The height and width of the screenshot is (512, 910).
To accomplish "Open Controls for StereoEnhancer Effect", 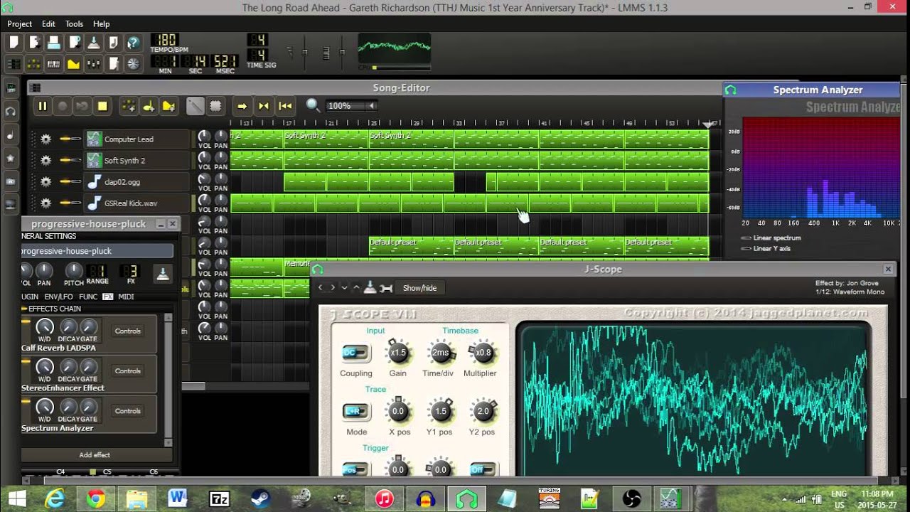I will [x=128, y=370].
